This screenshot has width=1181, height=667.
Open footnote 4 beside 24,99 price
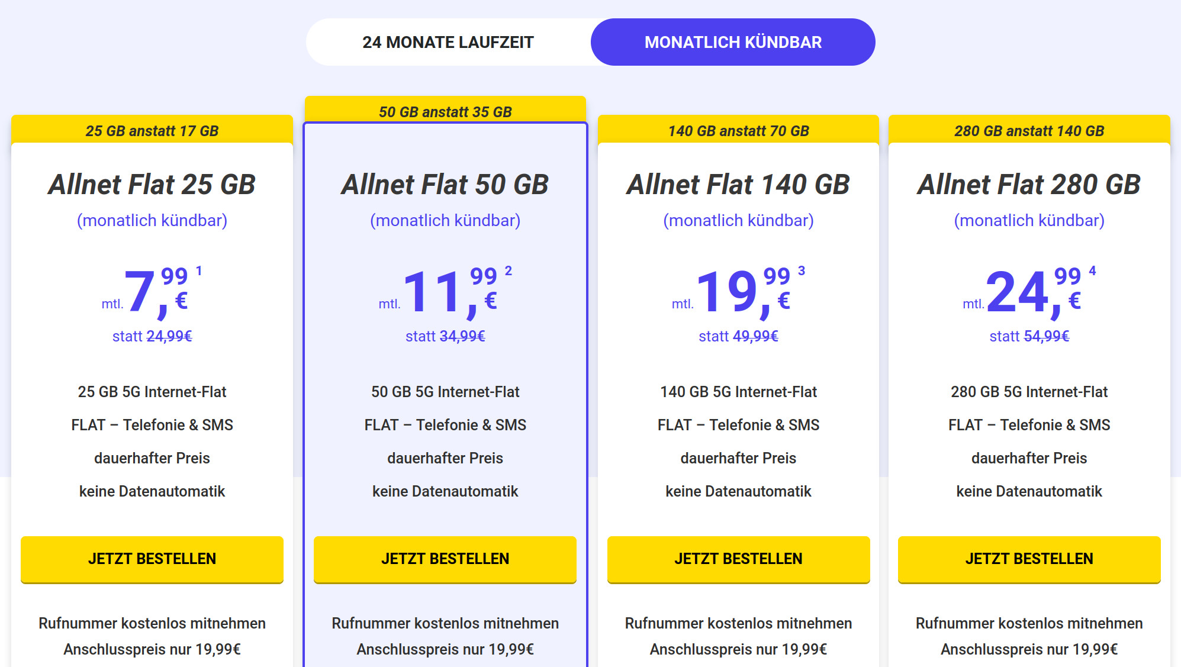1092,271
